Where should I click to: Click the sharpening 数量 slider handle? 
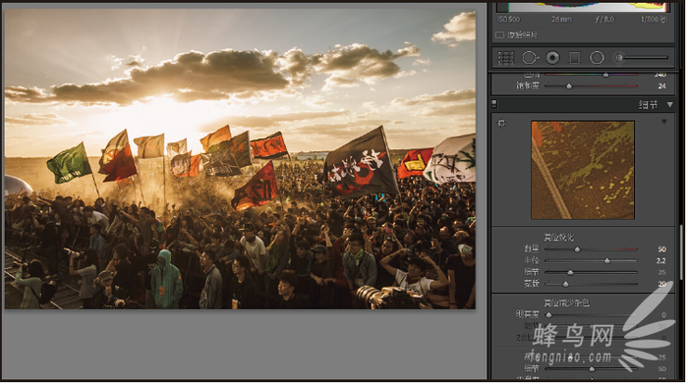[x=578, y=249]
